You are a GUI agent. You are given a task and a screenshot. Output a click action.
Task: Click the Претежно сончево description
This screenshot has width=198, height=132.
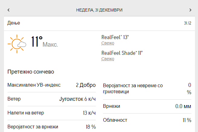tap(31, 72)
